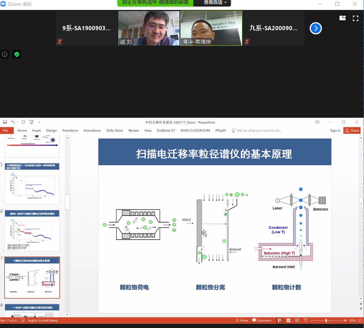This screenshot has width=364, height=328.
Task: Open the Transitions ribbon tab
Action: tap(70, 130)
